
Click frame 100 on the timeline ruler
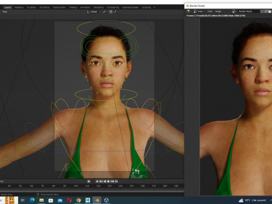coord(76,186)
